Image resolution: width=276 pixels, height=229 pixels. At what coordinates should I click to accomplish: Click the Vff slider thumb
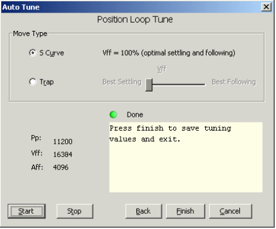(x=149, y=85)
